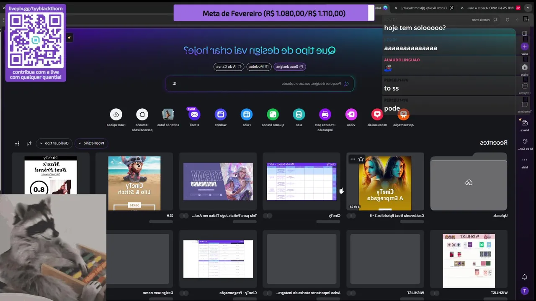
Task: Switch to the AO VIVO browser tab
Action: pos(494,8)
